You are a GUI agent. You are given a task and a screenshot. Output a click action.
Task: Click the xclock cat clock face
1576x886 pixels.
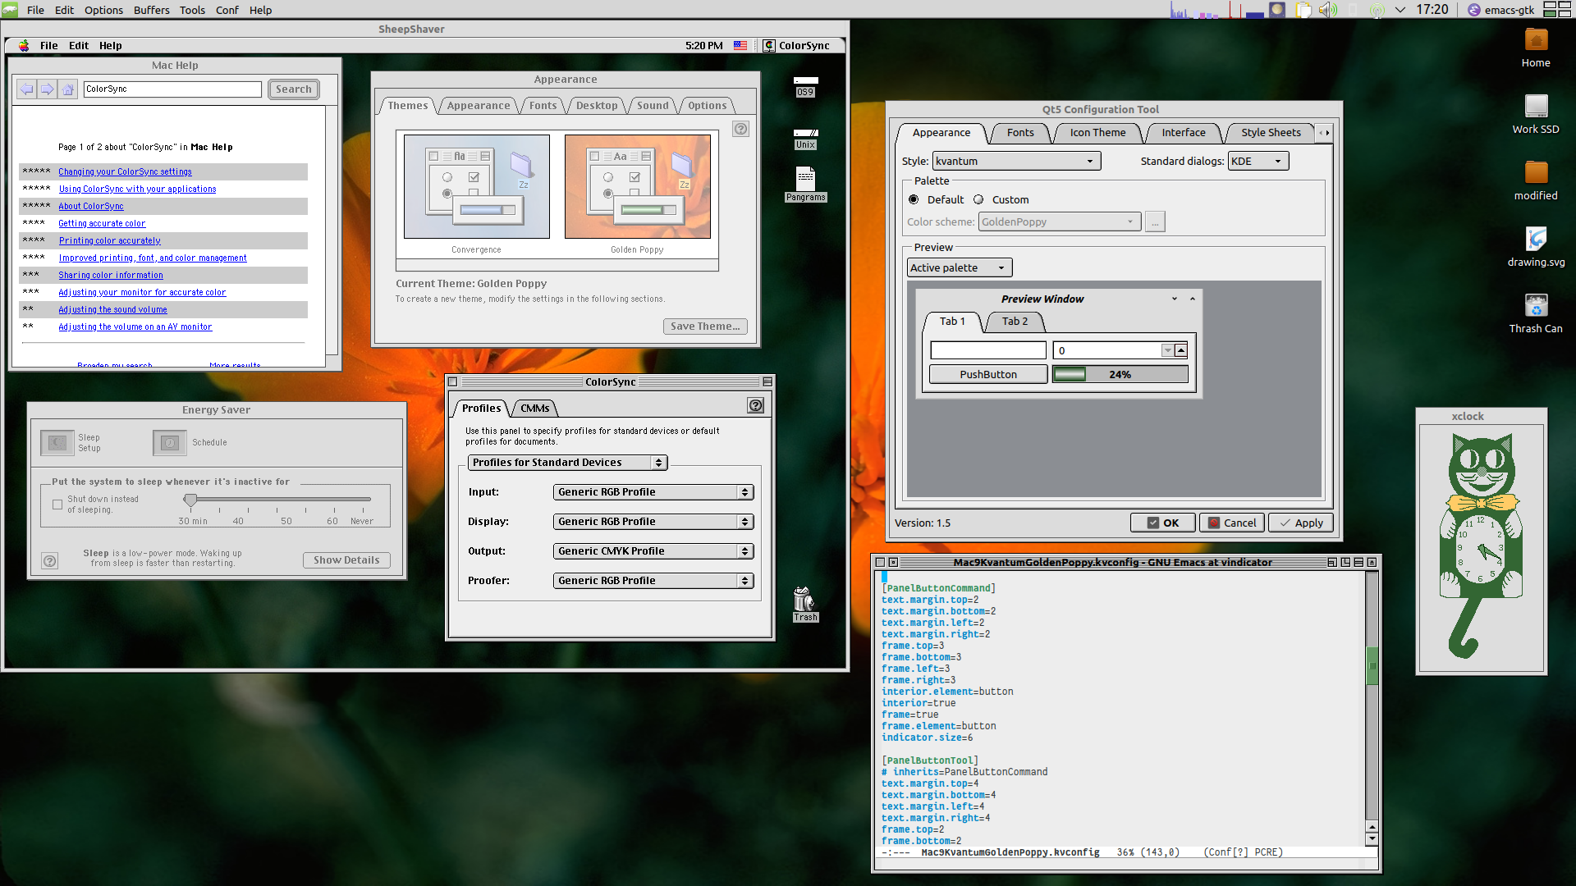(x=1481, y=548)
